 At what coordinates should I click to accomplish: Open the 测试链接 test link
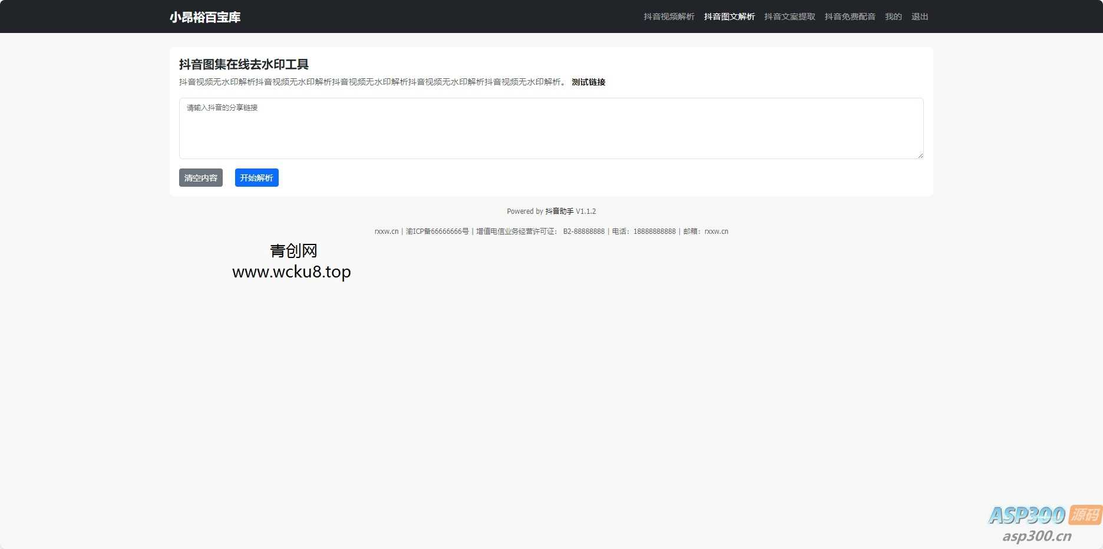(587, 82)
